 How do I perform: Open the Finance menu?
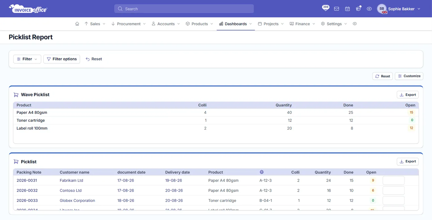pos(302,24)
